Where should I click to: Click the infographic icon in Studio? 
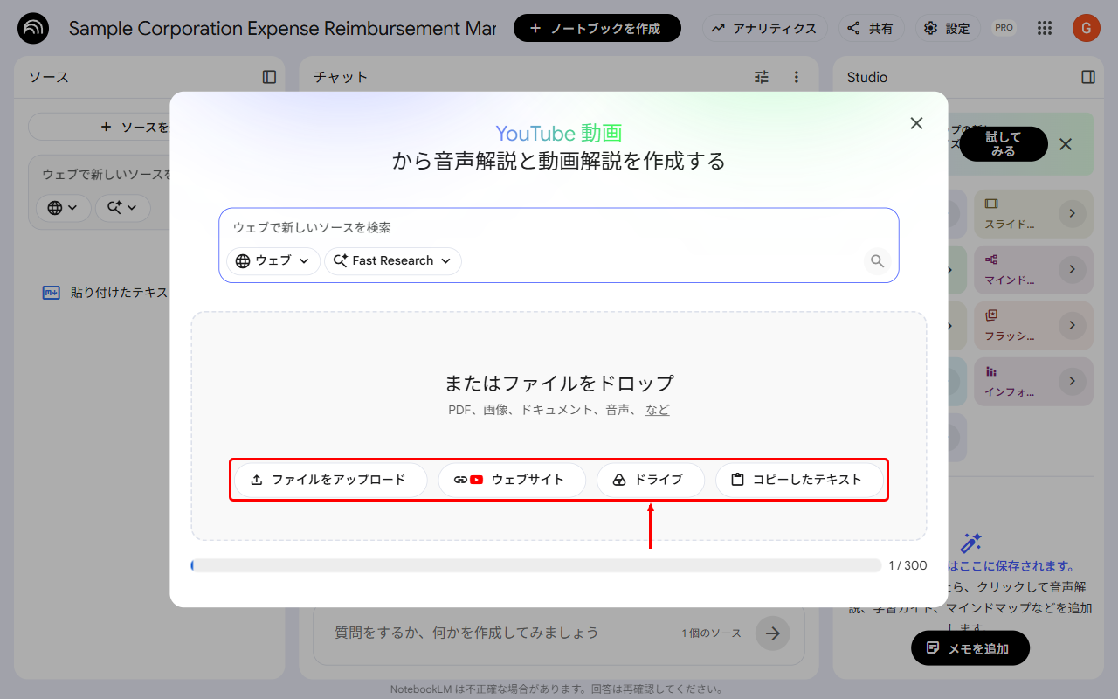point(991,371)
